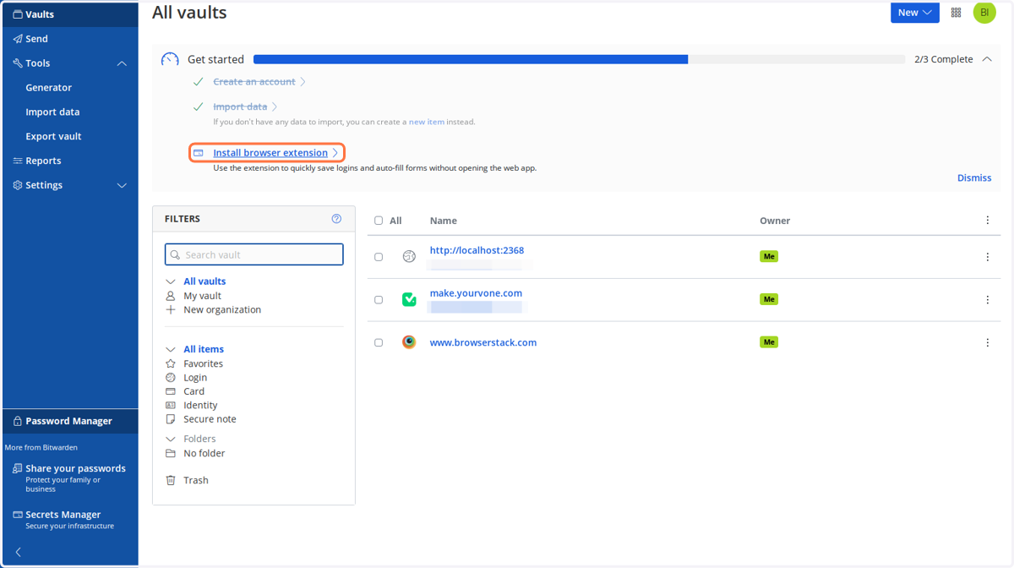This screenshot has height=568, width=1014.
Task: Open the Filters help icon
Action: click(336, 219)
